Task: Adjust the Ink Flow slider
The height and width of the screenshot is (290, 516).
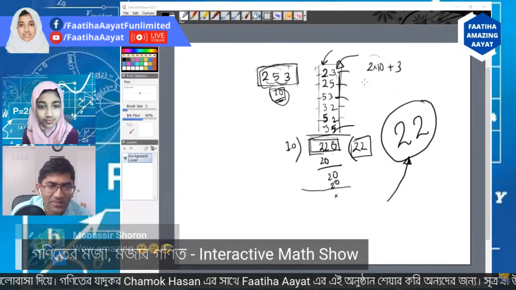Action: 139,119
